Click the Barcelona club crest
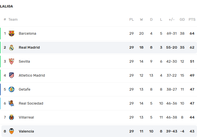The width and height of the screenshot is (197, 137). point(11,34)
